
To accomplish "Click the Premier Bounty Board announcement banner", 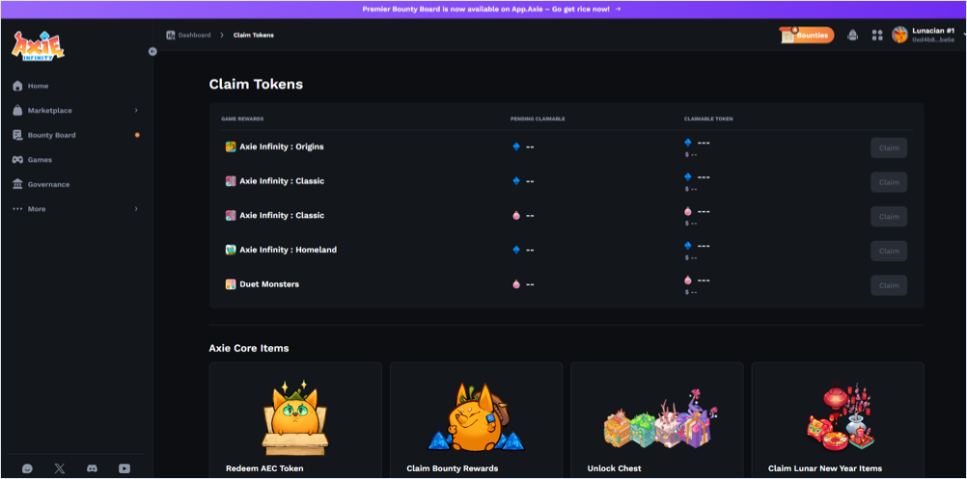I will pos(483,10).
